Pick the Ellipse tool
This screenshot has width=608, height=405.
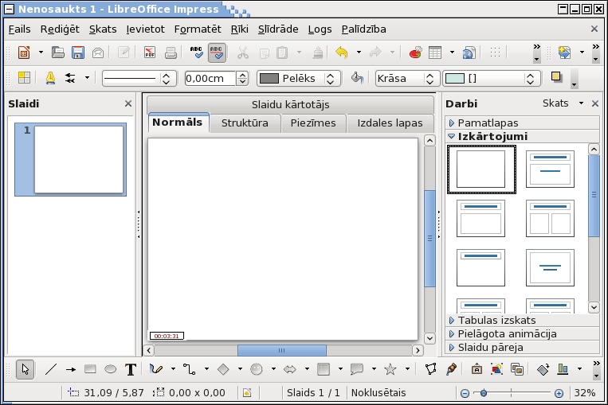tap(111, 370)
